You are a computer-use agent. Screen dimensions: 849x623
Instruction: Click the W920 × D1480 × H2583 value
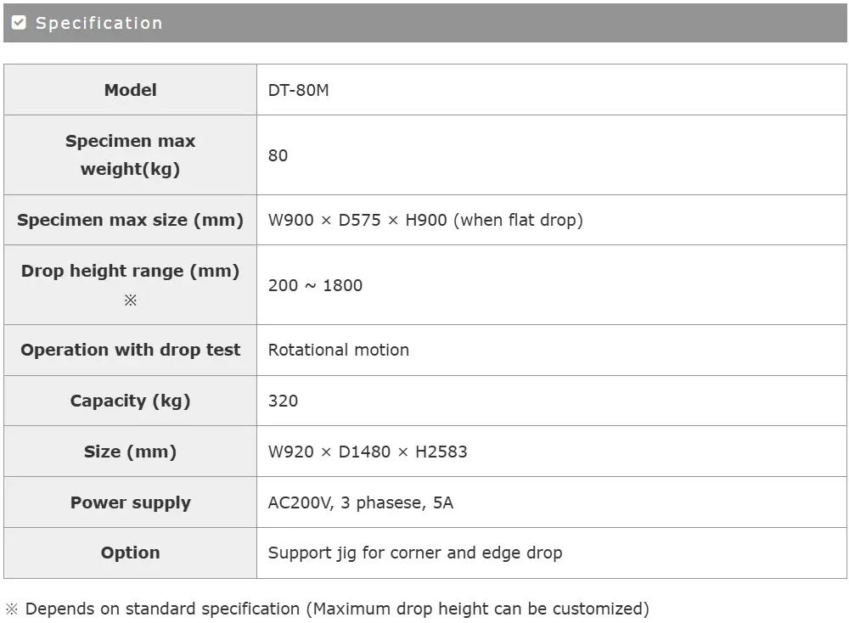(x=368, y=452)
